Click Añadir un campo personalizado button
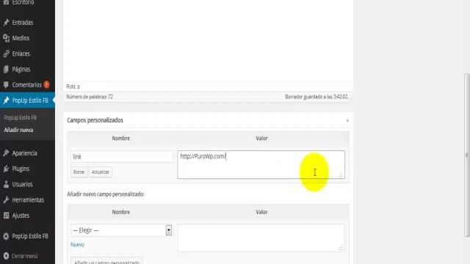This screenshot has height=264, width=470. [106, 261]
